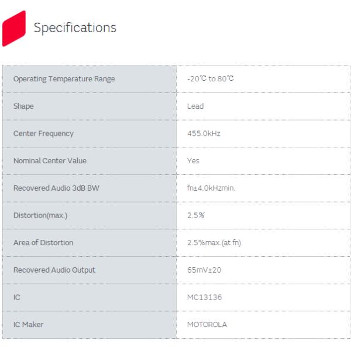Select the Distortion(max.) label

pyautogui.click(x=40, y=215)
